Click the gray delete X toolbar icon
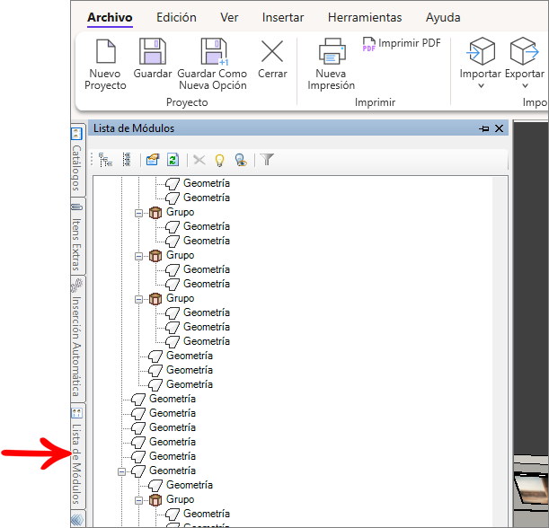 (199, 160)
